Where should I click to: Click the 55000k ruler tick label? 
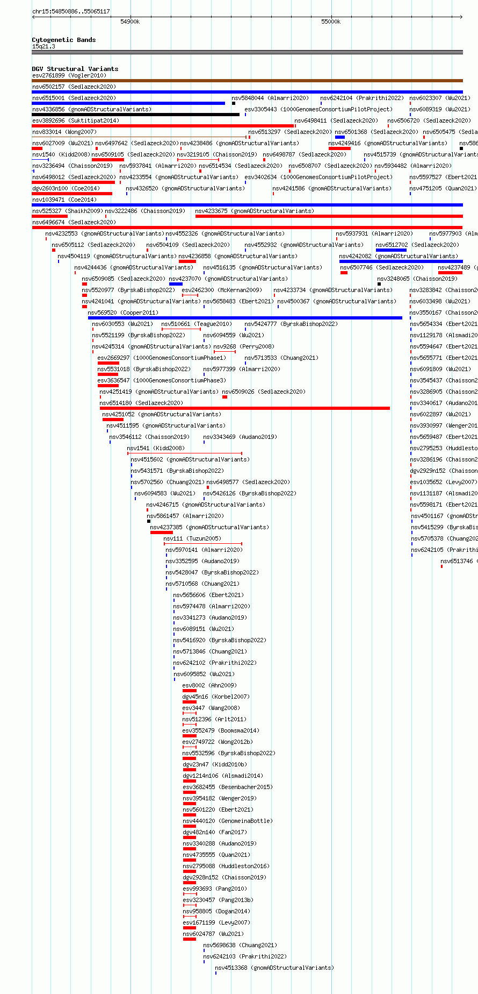(331, 22)
